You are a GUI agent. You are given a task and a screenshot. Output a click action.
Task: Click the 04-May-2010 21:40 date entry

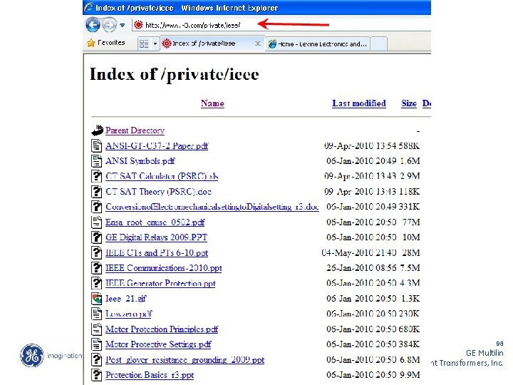359,252
